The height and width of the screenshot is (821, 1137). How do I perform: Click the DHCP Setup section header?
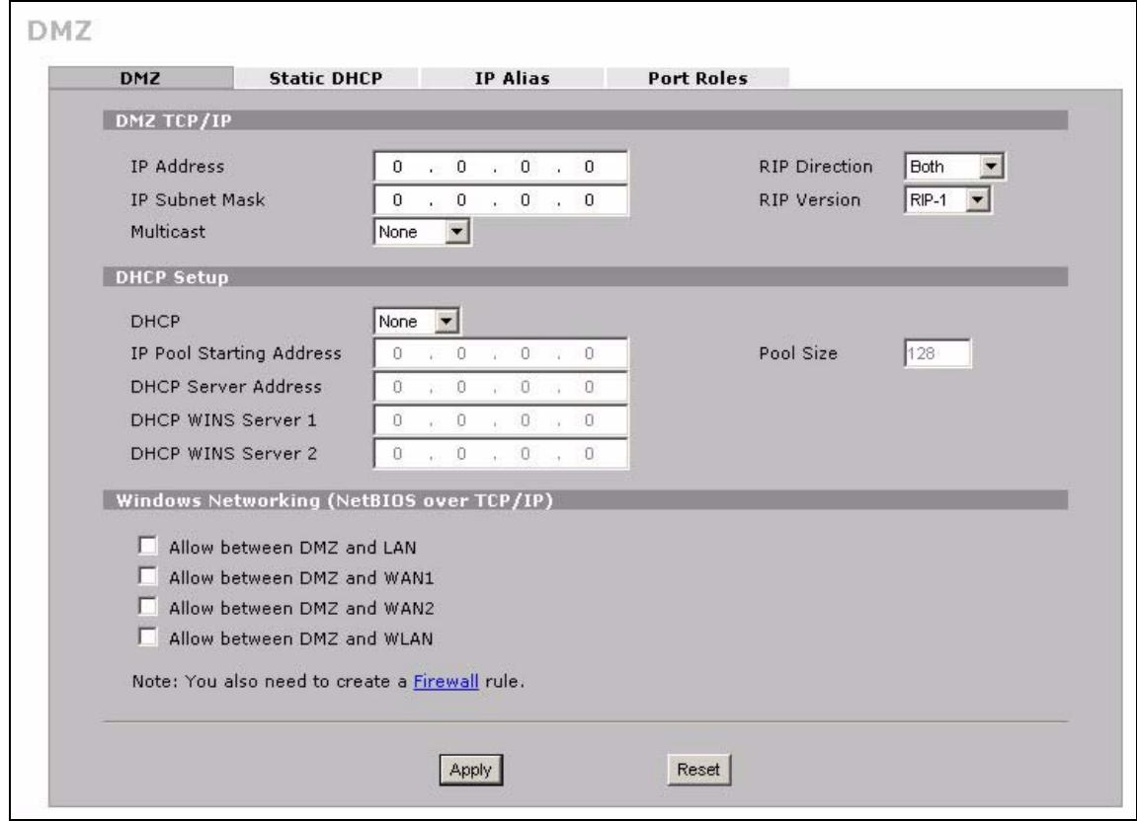585,277
